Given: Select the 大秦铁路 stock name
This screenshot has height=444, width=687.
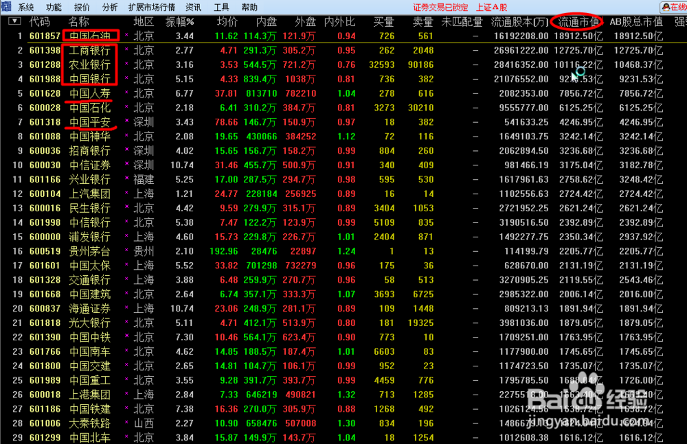Looking at the screenshot, I should [x=89, y=423].
